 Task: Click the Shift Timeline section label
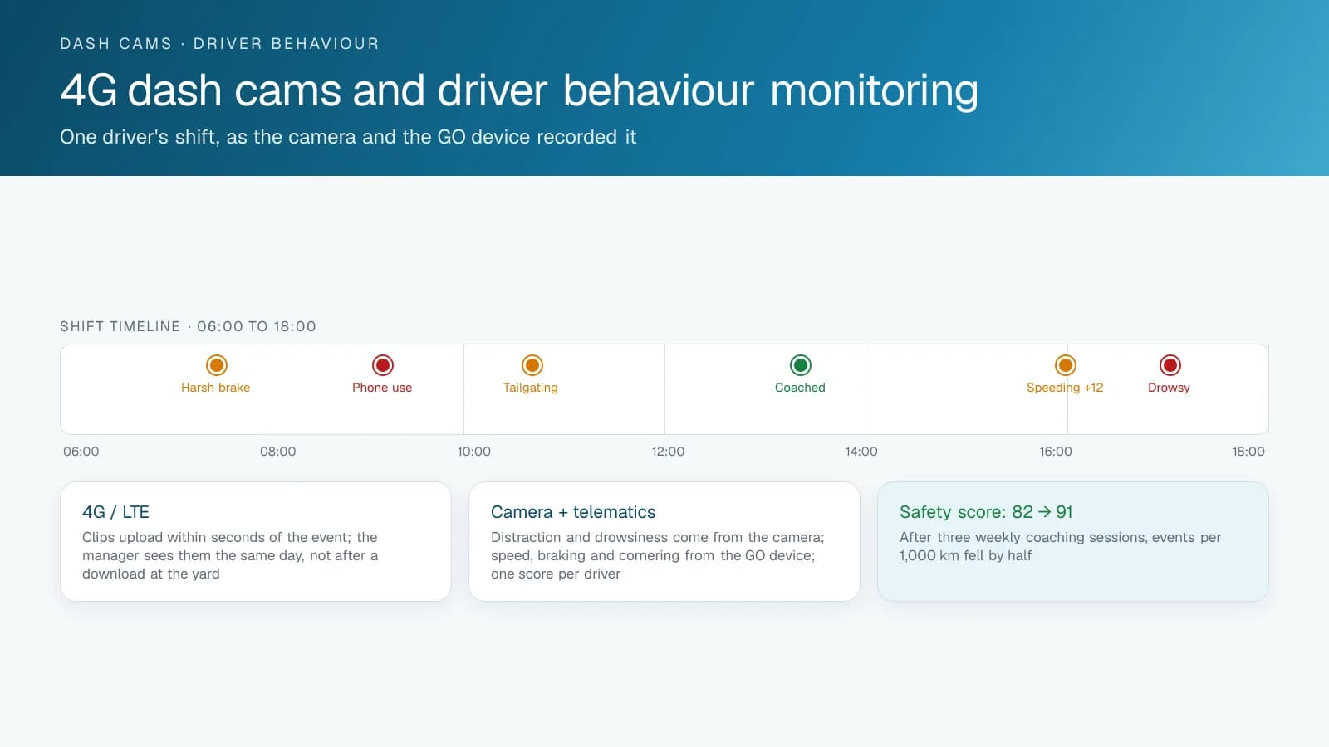[188, 326]
